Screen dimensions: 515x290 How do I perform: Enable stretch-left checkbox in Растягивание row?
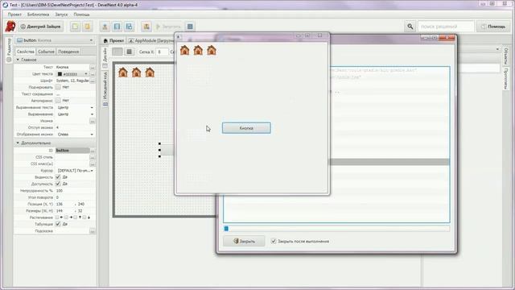57,217
